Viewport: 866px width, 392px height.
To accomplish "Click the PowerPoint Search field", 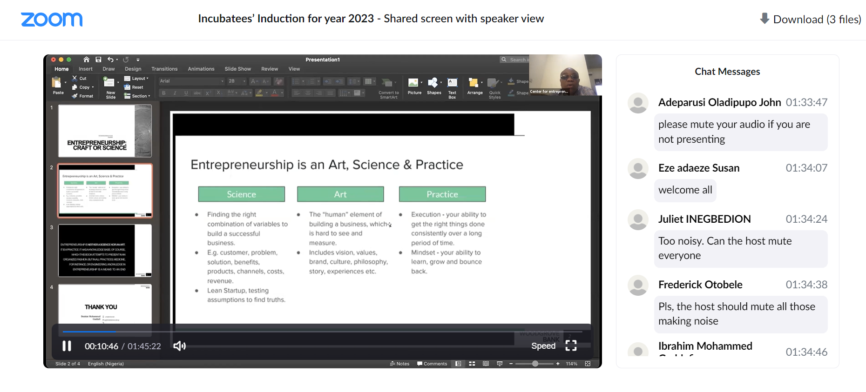I will (x=514, y=60).
